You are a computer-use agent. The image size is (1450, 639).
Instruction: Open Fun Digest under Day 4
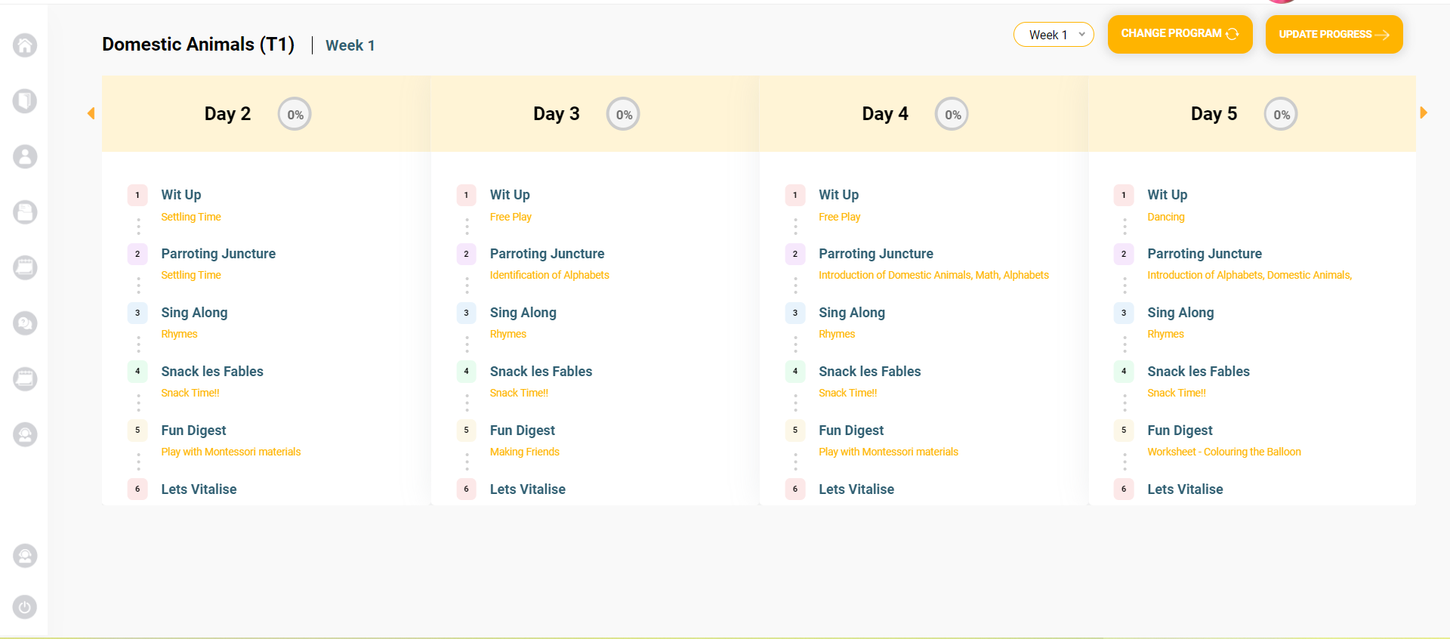click(x=850, y=431)
